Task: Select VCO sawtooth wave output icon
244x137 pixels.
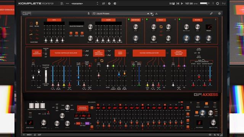Action: [x=87, y=51]
